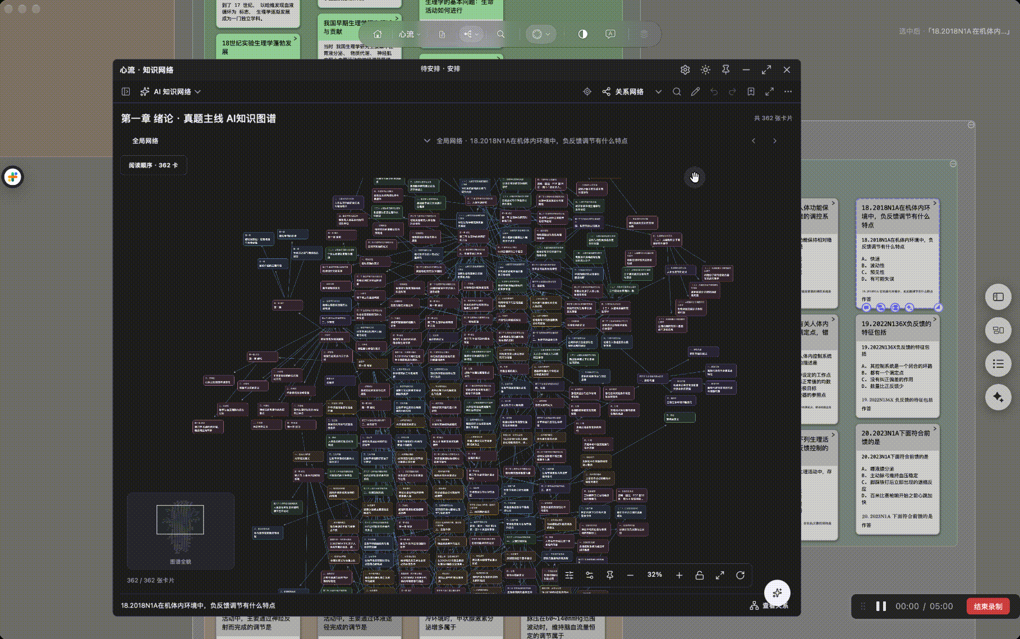Pin the knowledge network window (title bar pin)
The height and width of the screenshot is (639, 1020).
(725, 70)
